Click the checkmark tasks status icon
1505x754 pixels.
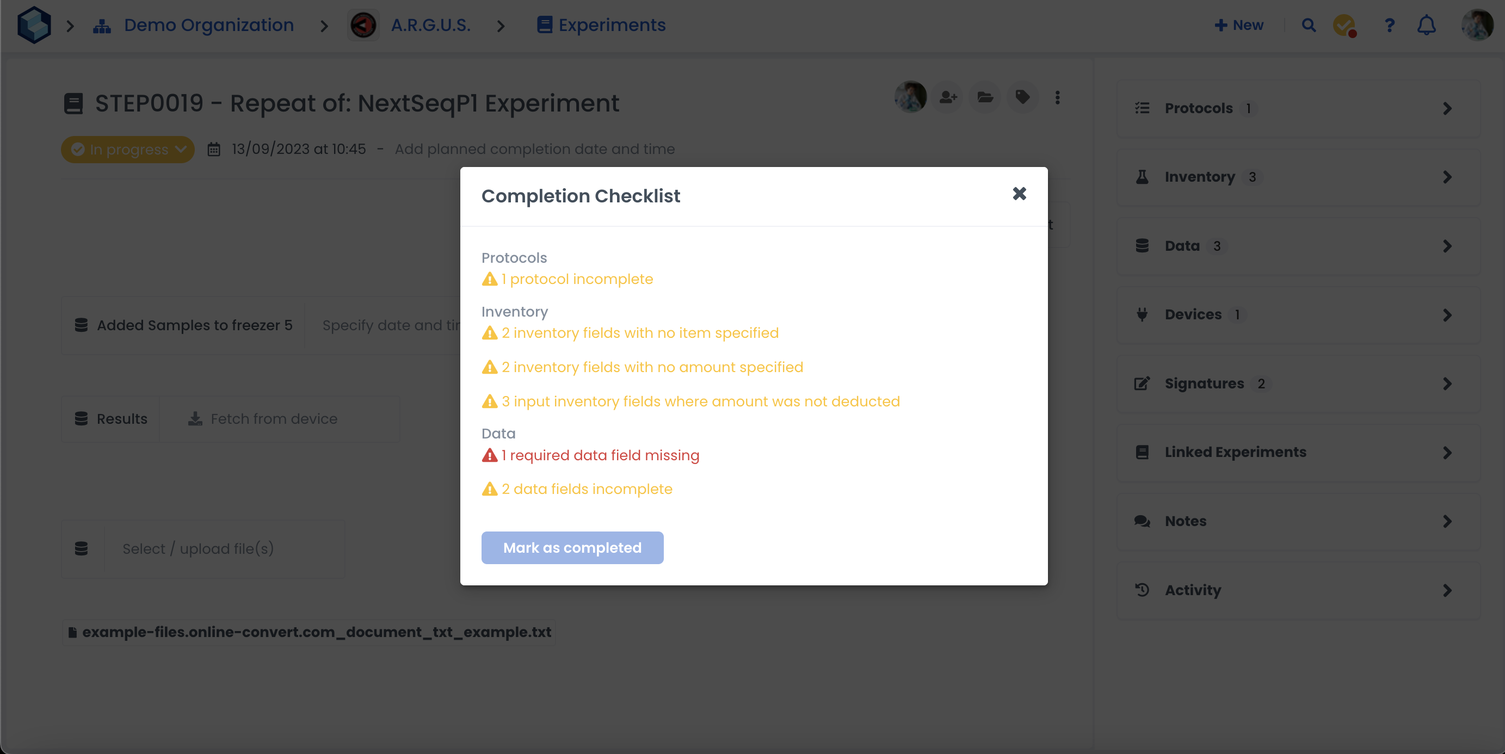1344,25
